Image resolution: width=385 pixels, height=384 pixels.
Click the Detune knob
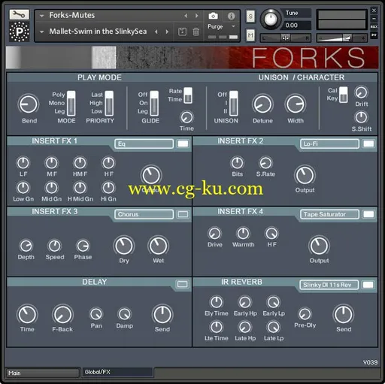(262, 104)
